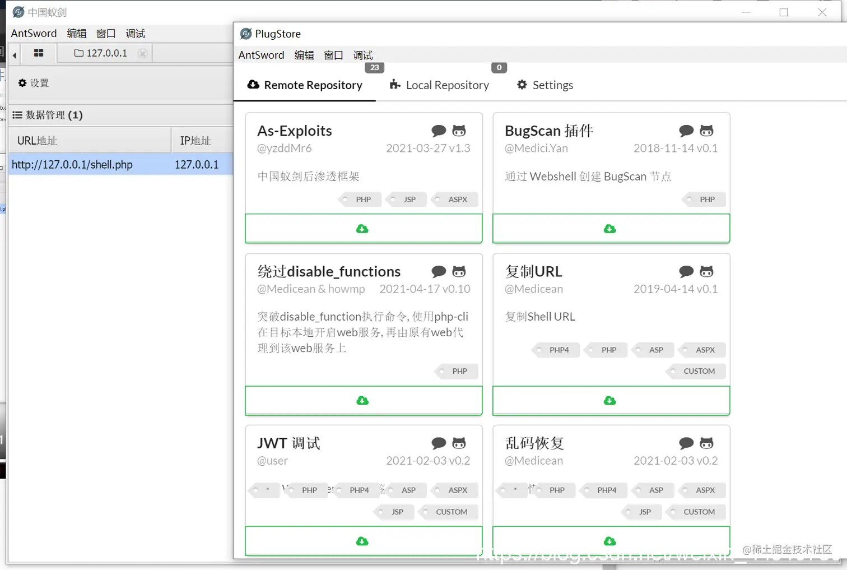This screenshot has width=847, height=570.
Task: Click the PHP tag on As-Exploits card
Action: click(x=360, y=200)
